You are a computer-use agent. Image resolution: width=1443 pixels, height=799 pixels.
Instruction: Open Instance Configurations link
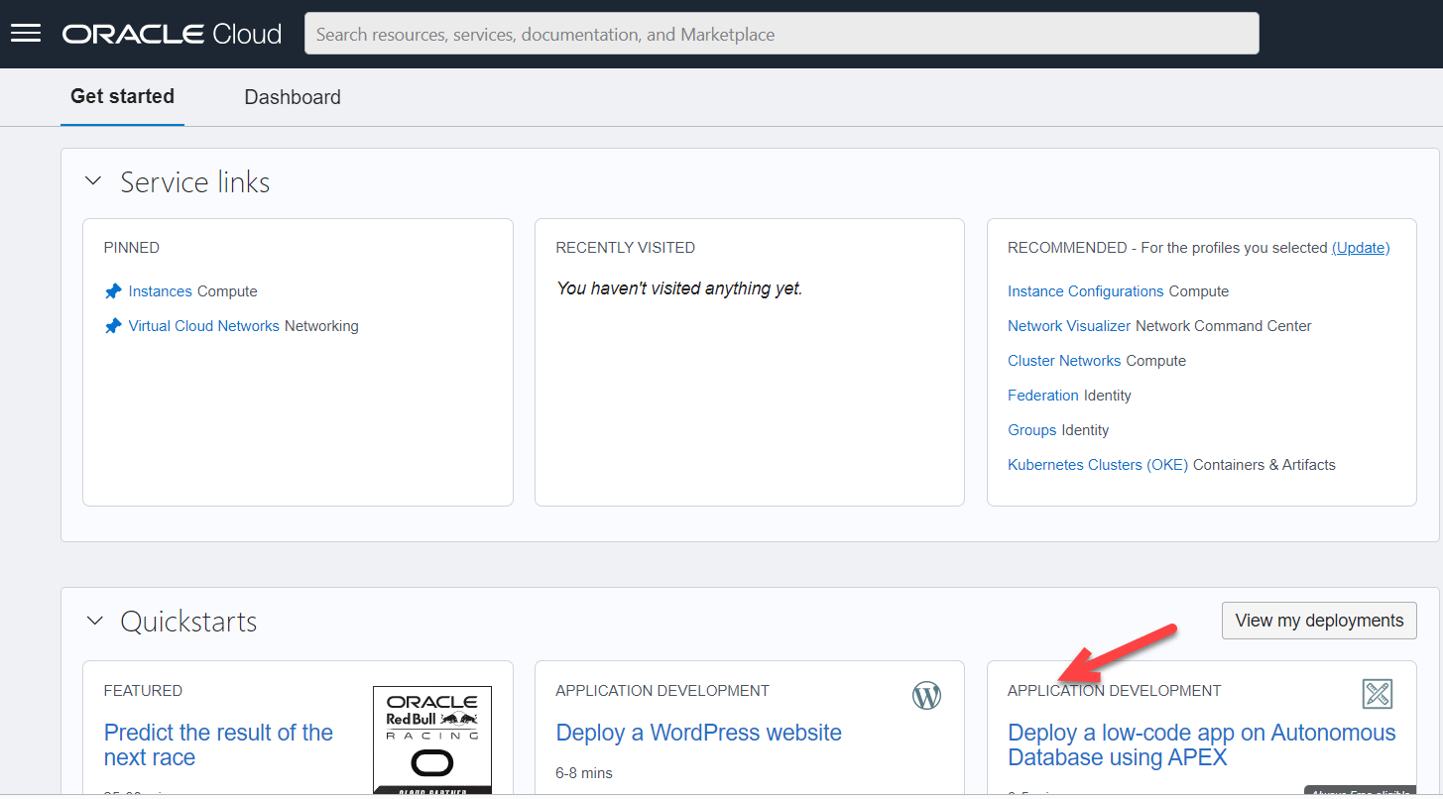tap(1086, 291)
